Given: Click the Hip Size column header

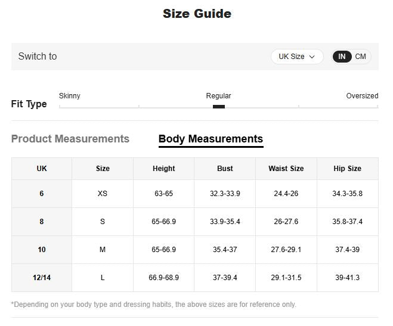Looking at the screenshot, I should tap(347, 169).
